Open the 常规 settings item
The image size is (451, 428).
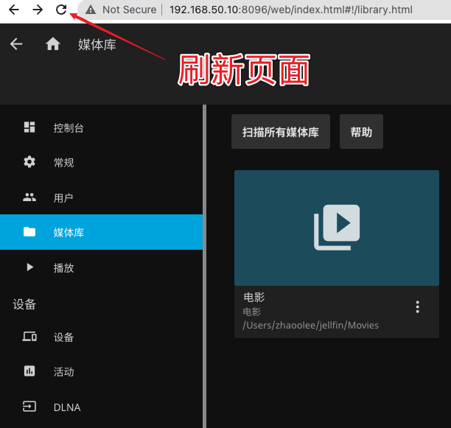pos(101,162)
